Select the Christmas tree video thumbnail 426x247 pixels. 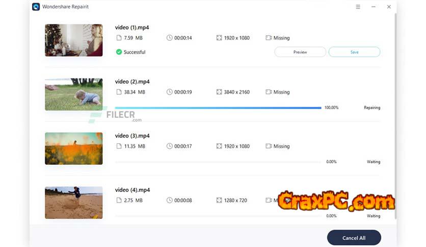pyautogui.click(x=73, y=40)
